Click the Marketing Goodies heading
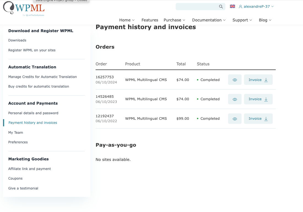Viewport: 303px width, 212px height. point(28,159)
